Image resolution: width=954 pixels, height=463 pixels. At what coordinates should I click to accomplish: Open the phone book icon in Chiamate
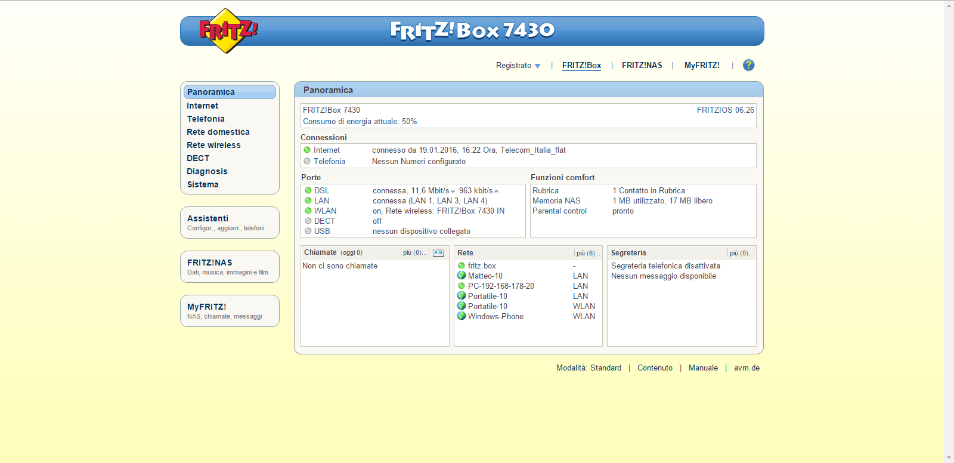(x=438, y=253)
